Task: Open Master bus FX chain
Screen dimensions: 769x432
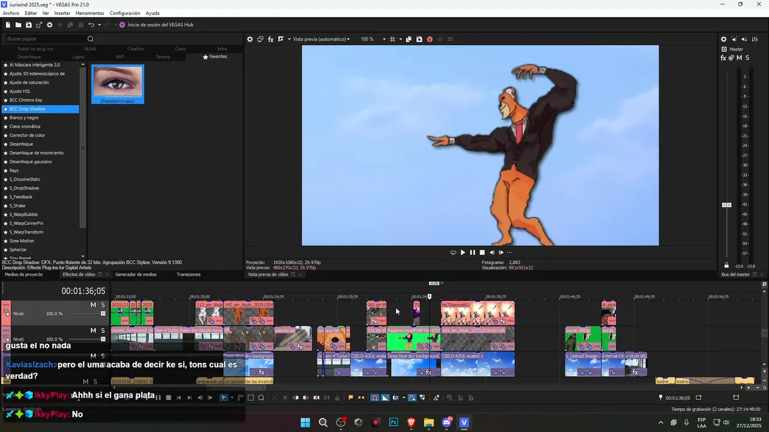Action: (723, 58)
